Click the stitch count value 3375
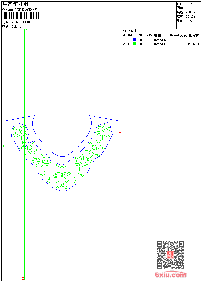This screenshot has height=281, width=202. pyautogui.click(x=189, y=4)
